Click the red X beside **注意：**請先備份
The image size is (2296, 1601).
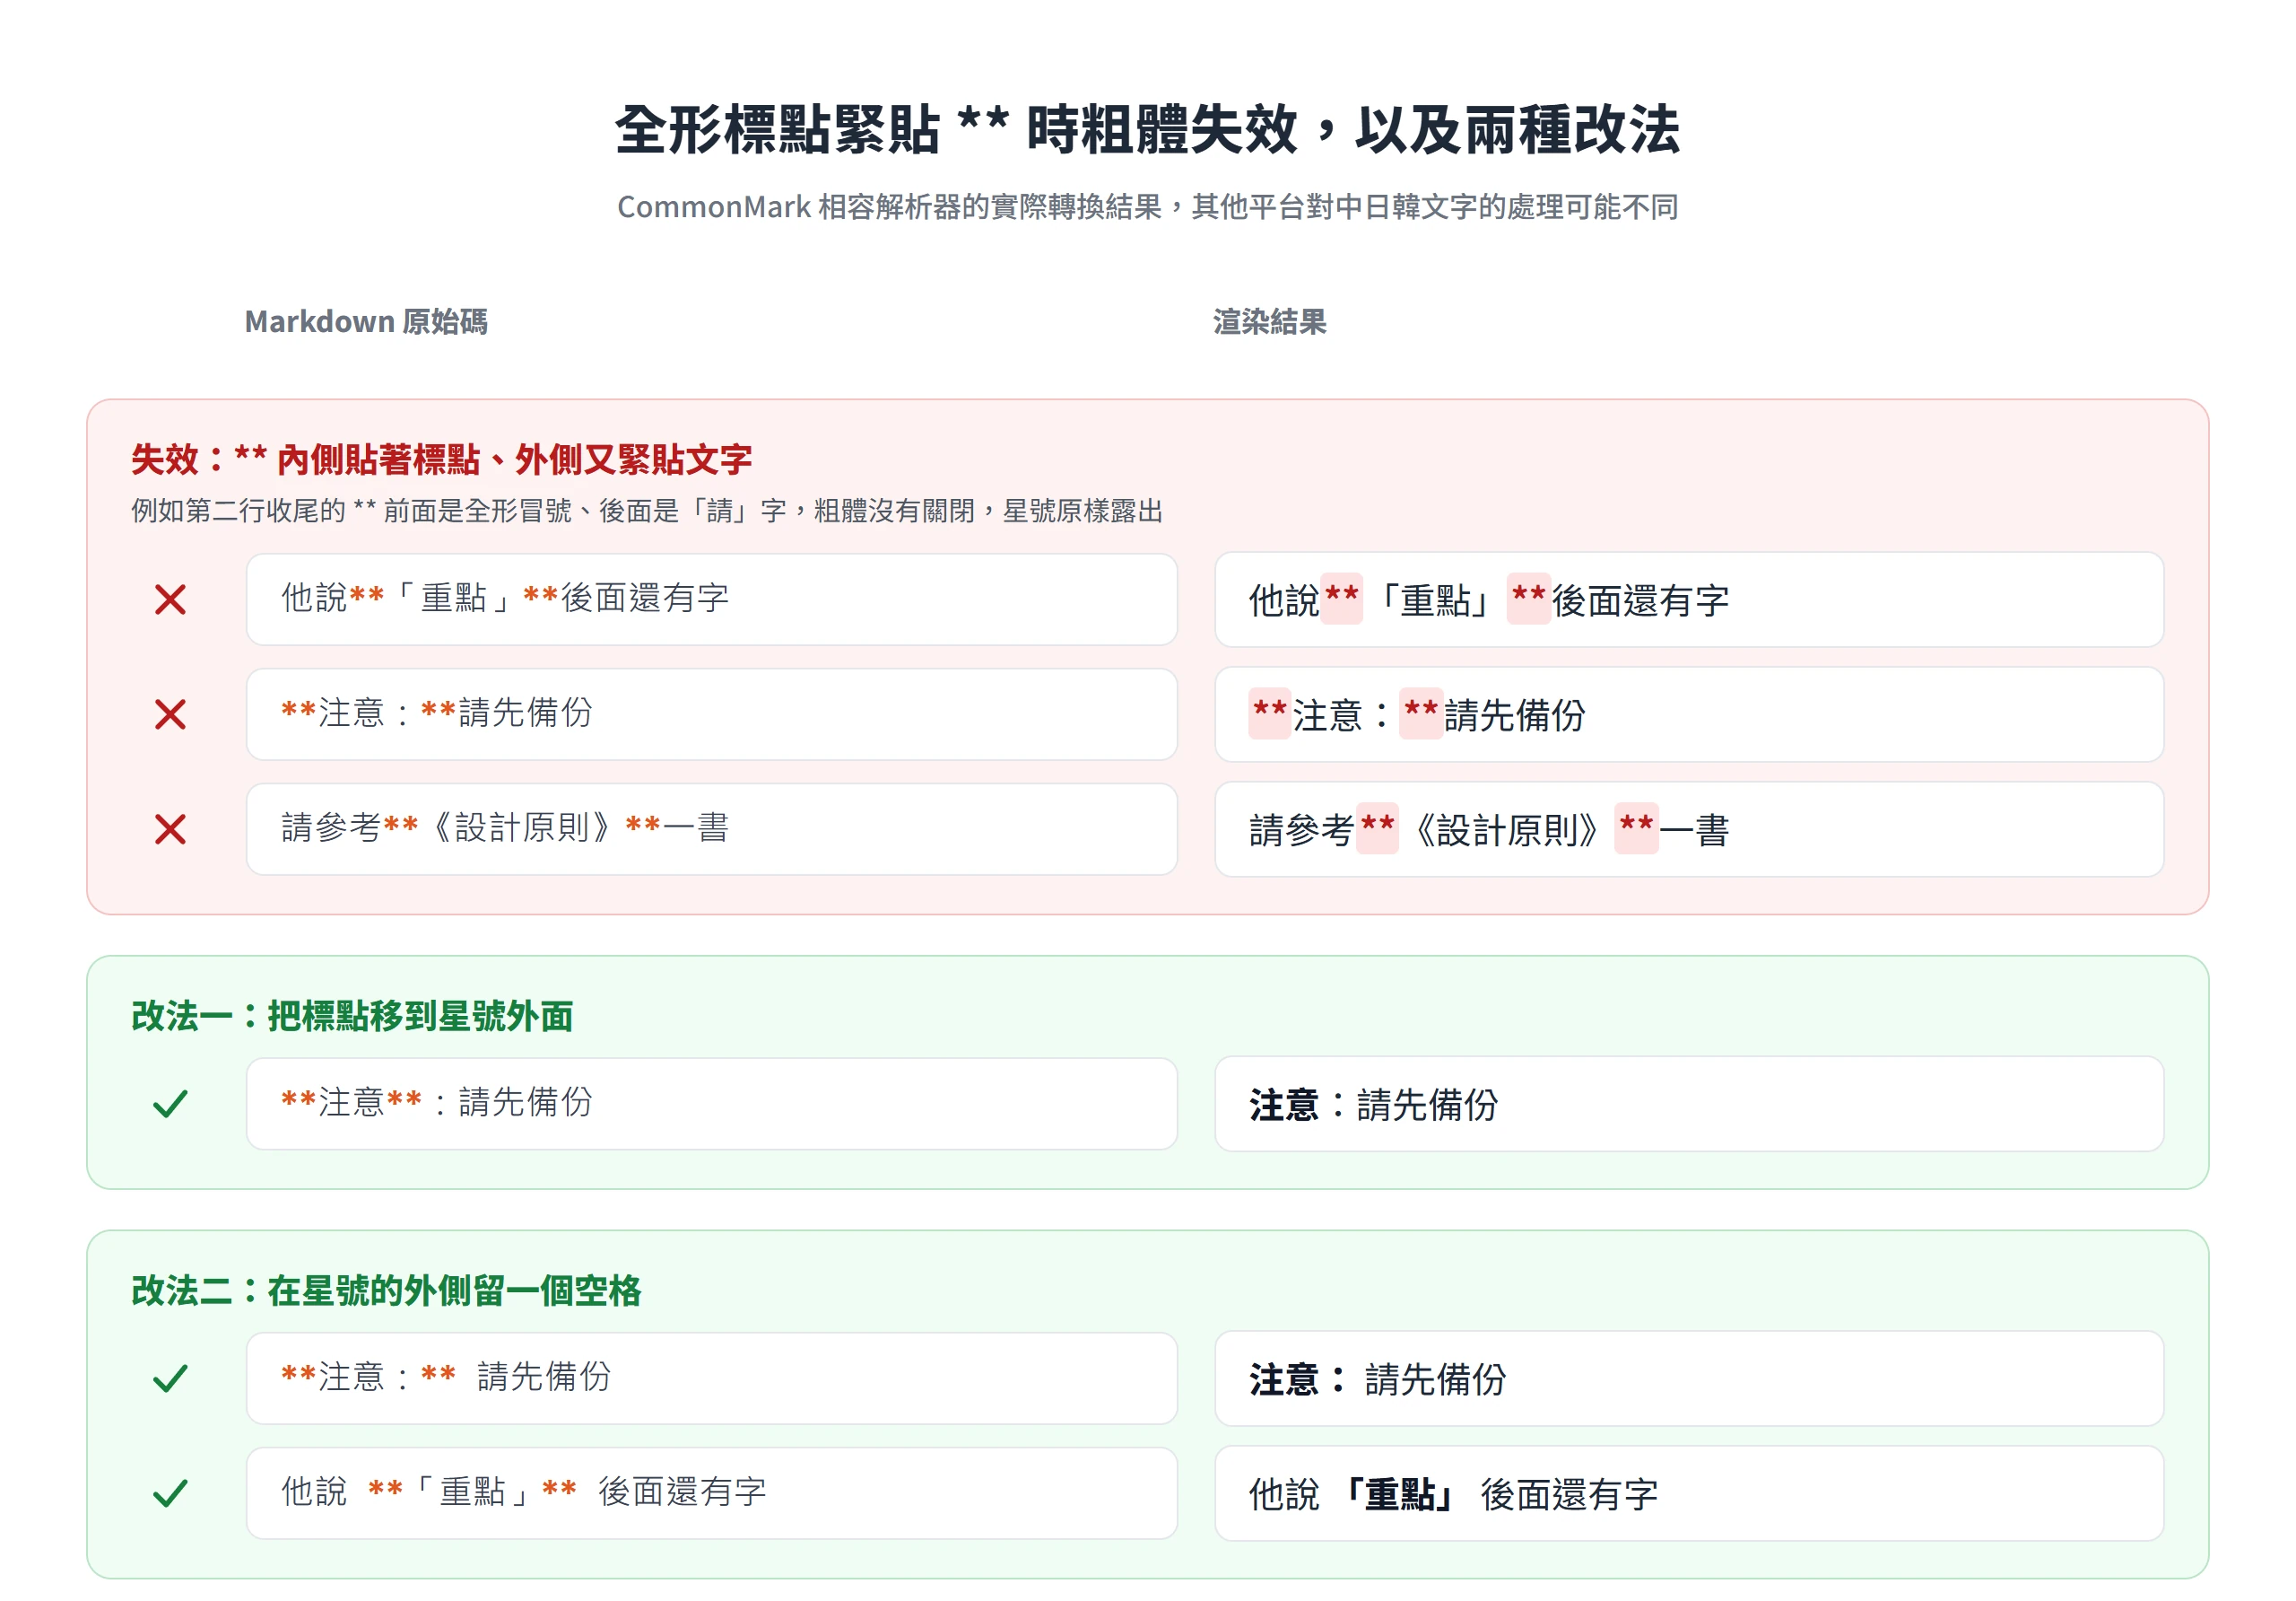pos(170,714)
